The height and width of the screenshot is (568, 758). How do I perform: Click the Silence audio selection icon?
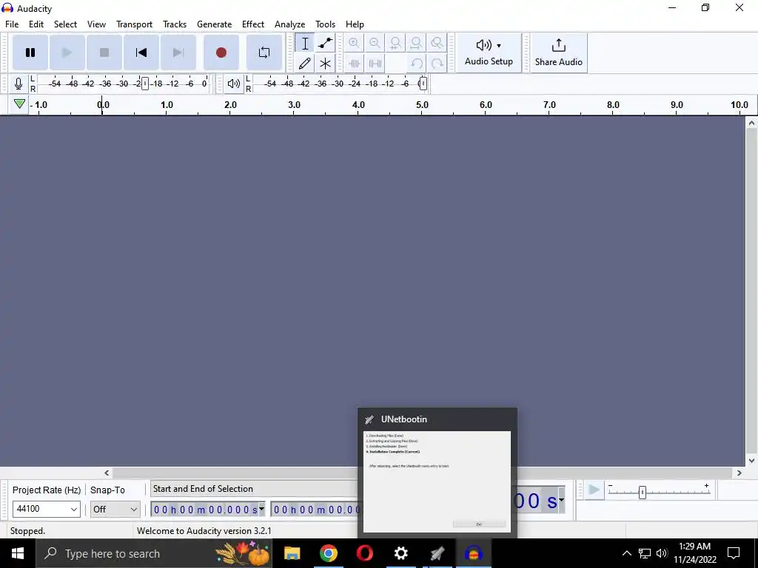tap(375, 64)
